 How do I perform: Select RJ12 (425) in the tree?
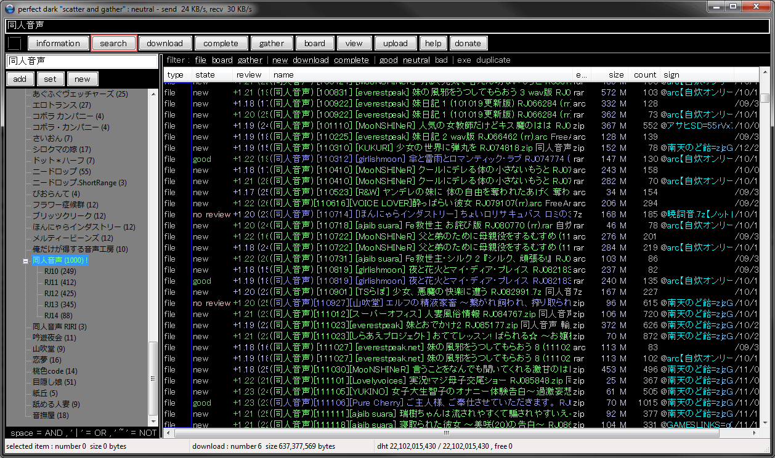pos(60,294)
